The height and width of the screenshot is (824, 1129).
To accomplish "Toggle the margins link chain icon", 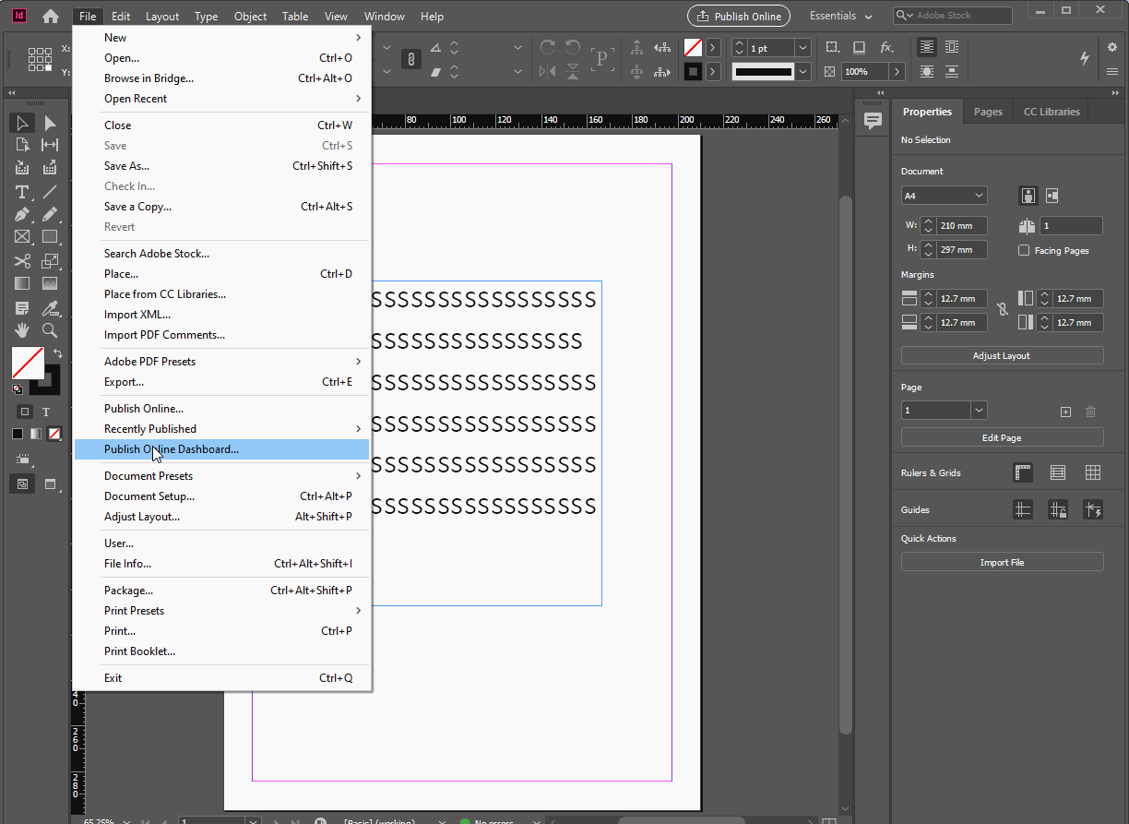I will (1003, 310).
